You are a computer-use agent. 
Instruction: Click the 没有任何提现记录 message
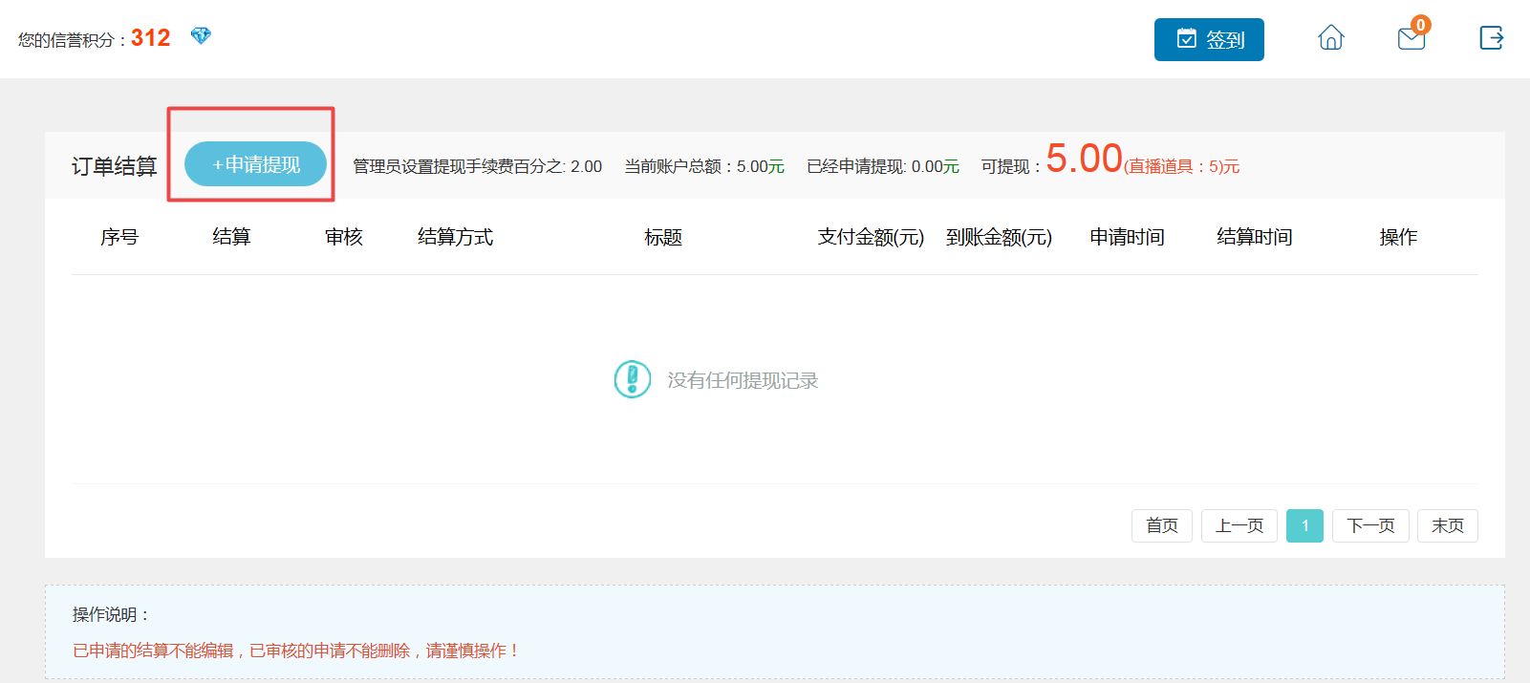click(743, 380)
